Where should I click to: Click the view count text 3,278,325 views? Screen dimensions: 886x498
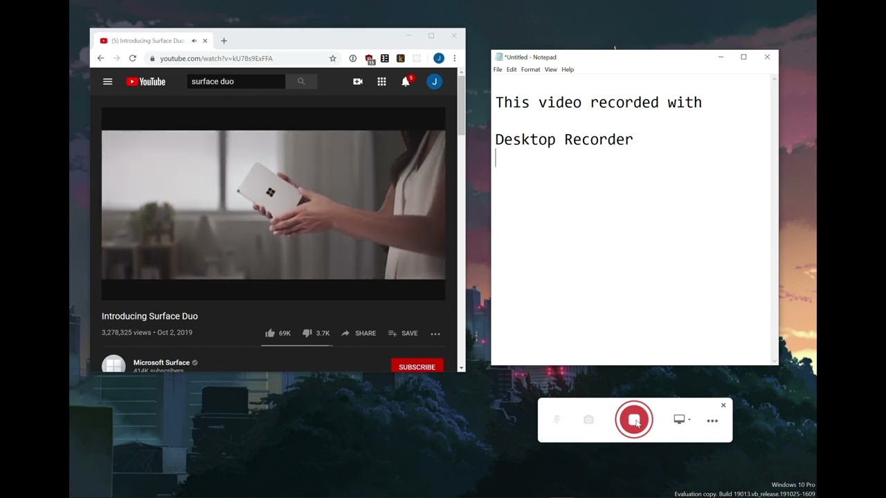click(126, 333)
